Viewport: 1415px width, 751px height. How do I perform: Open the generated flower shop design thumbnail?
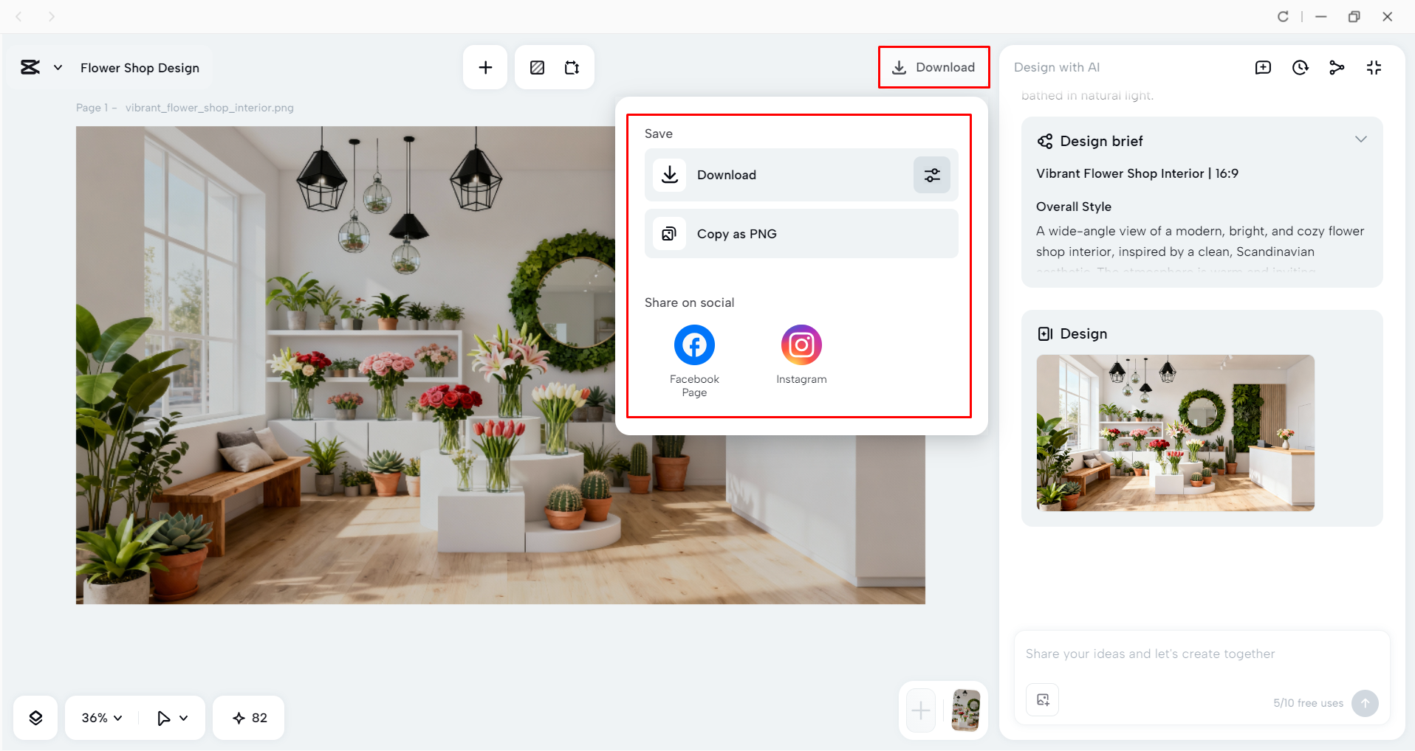click(1175, 433)
